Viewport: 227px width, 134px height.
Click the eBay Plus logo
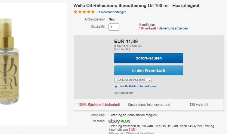click(119, 121)
